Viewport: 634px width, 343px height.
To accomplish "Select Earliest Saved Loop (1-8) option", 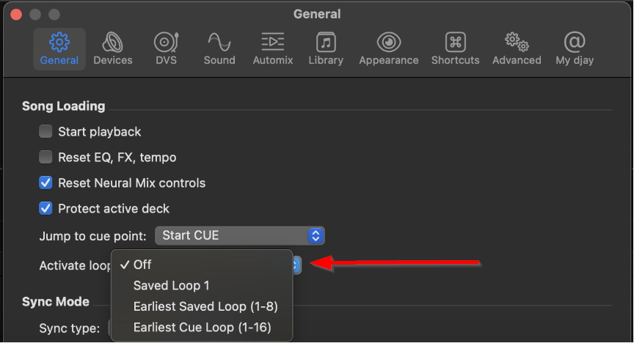I will (205, 306).
